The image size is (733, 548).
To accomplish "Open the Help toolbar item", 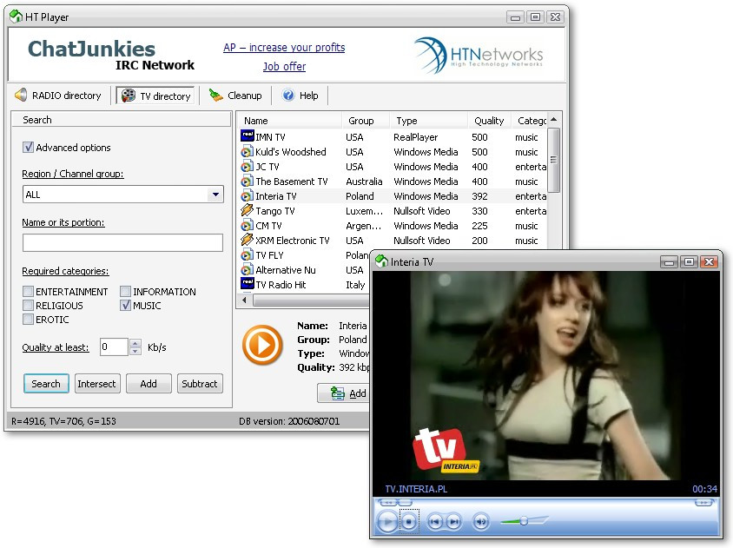I will 300,96.
